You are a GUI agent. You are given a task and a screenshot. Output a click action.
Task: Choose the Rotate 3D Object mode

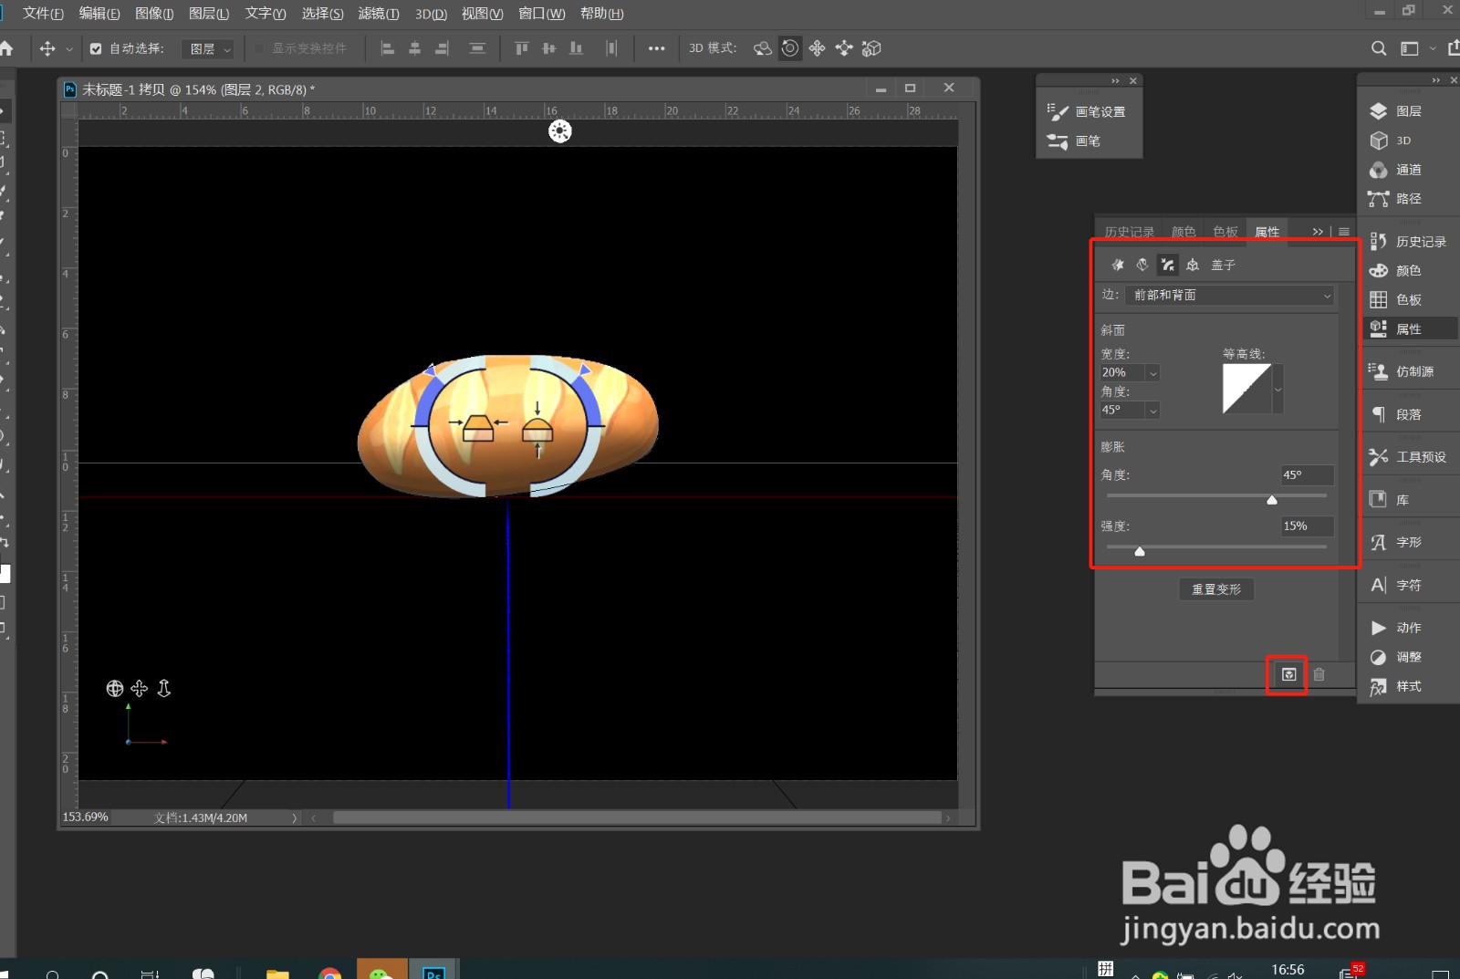pyautogui.click(x=763, y=48)
